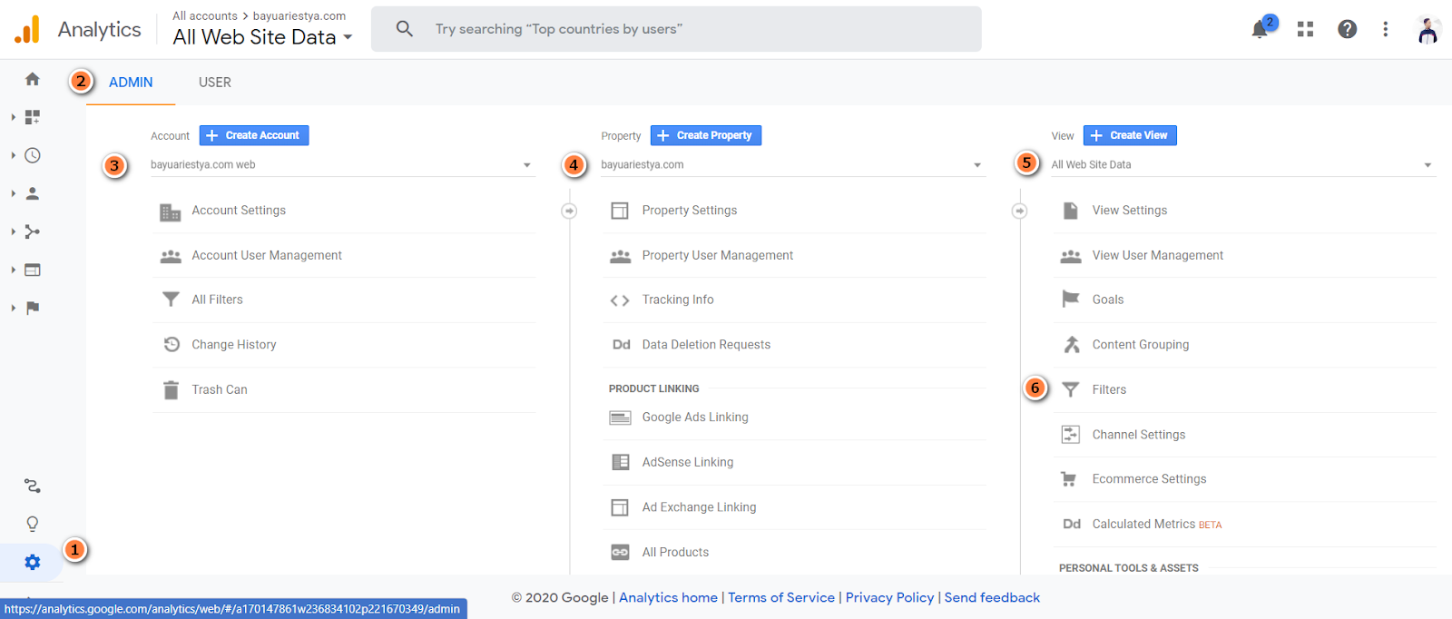Image resolution: width=1452 pixels, height=619 pixels.
Task: Open the Help question mark icon
Action: 1347,30
